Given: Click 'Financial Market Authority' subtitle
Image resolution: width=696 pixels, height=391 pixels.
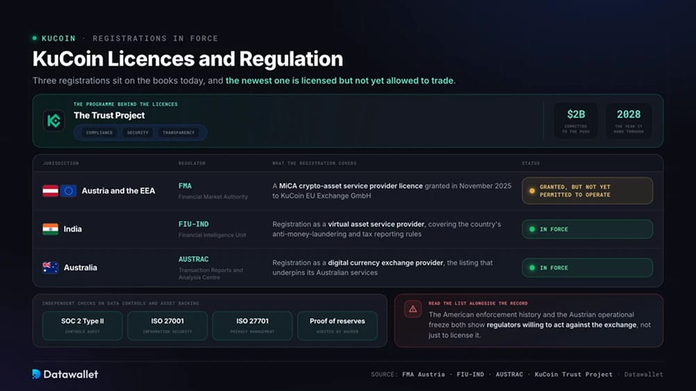Looking at the screenshot, I should [213, 197].
